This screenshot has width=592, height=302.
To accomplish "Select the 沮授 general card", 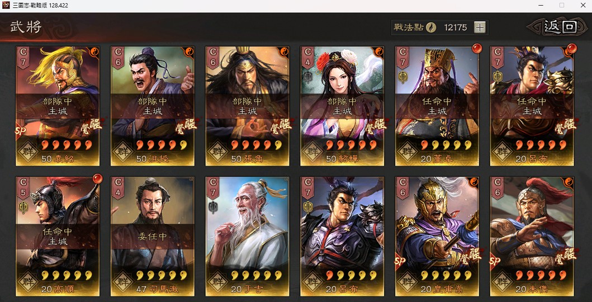I will (152, 106).
